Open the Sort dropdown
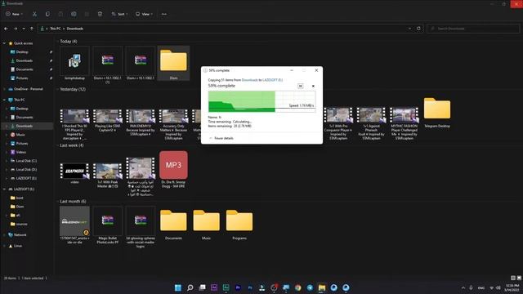Viewport: 523px width, 294px height. pos(119,14)
